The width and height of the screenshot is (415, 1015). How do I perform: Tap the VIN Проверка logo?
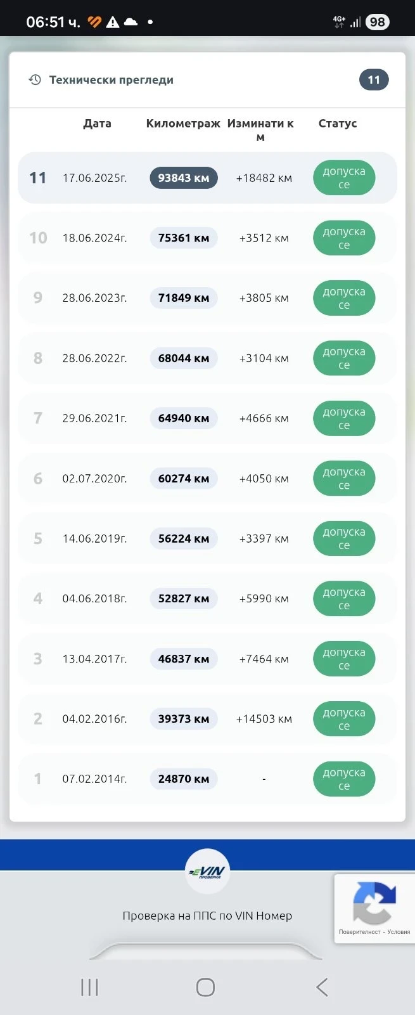(x=207, y=872)
